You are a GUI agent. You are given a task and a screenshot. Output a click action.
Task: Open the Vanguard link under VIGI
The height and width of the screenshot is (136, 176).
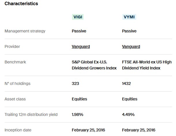tap(81, 46)
